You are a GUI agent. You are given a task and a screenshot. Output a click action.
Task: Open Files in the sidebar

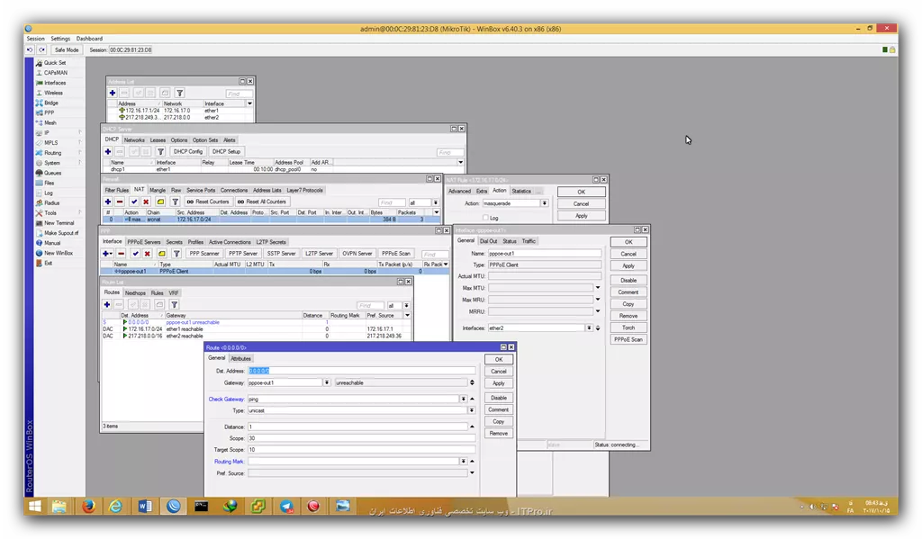click(49, 183)
